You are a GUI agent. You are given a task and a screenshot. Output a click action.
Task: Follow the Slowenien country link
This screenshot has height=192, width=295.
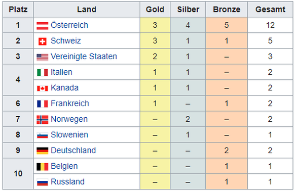pos(69,135)
